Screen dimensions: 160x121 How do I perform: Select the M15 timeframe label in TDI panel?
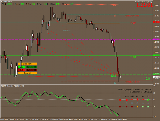pos(127,96)
